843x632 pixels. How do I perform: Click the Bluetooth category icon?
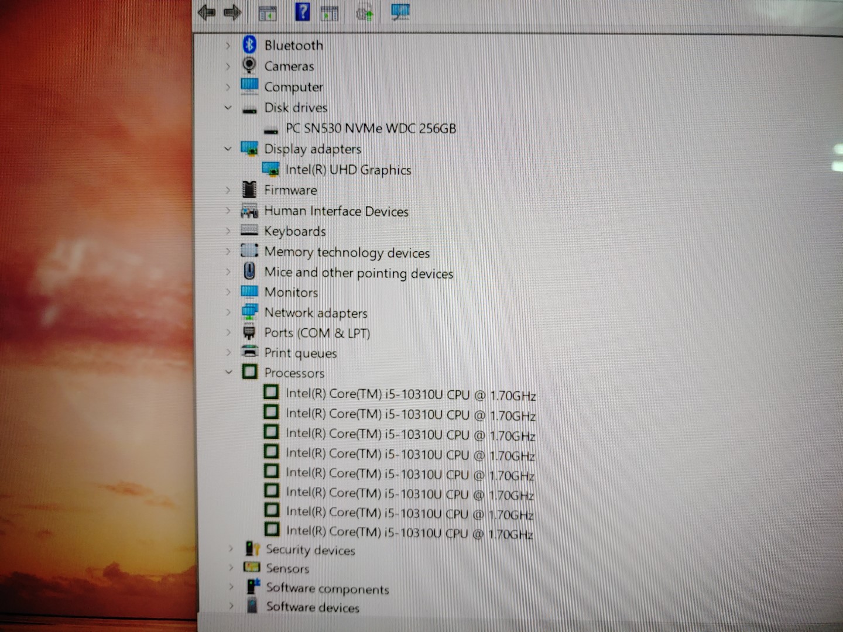point(249,44)
